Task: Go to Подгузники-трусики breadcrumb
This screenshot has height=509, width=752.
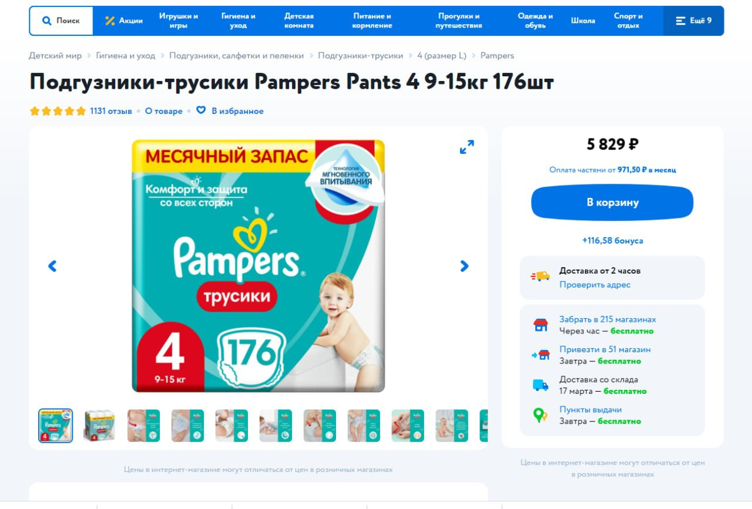Action: pyautogui.click(x=361, y=55)
